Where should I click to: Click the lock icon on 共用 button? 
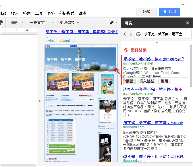click(x=165, y=12)
